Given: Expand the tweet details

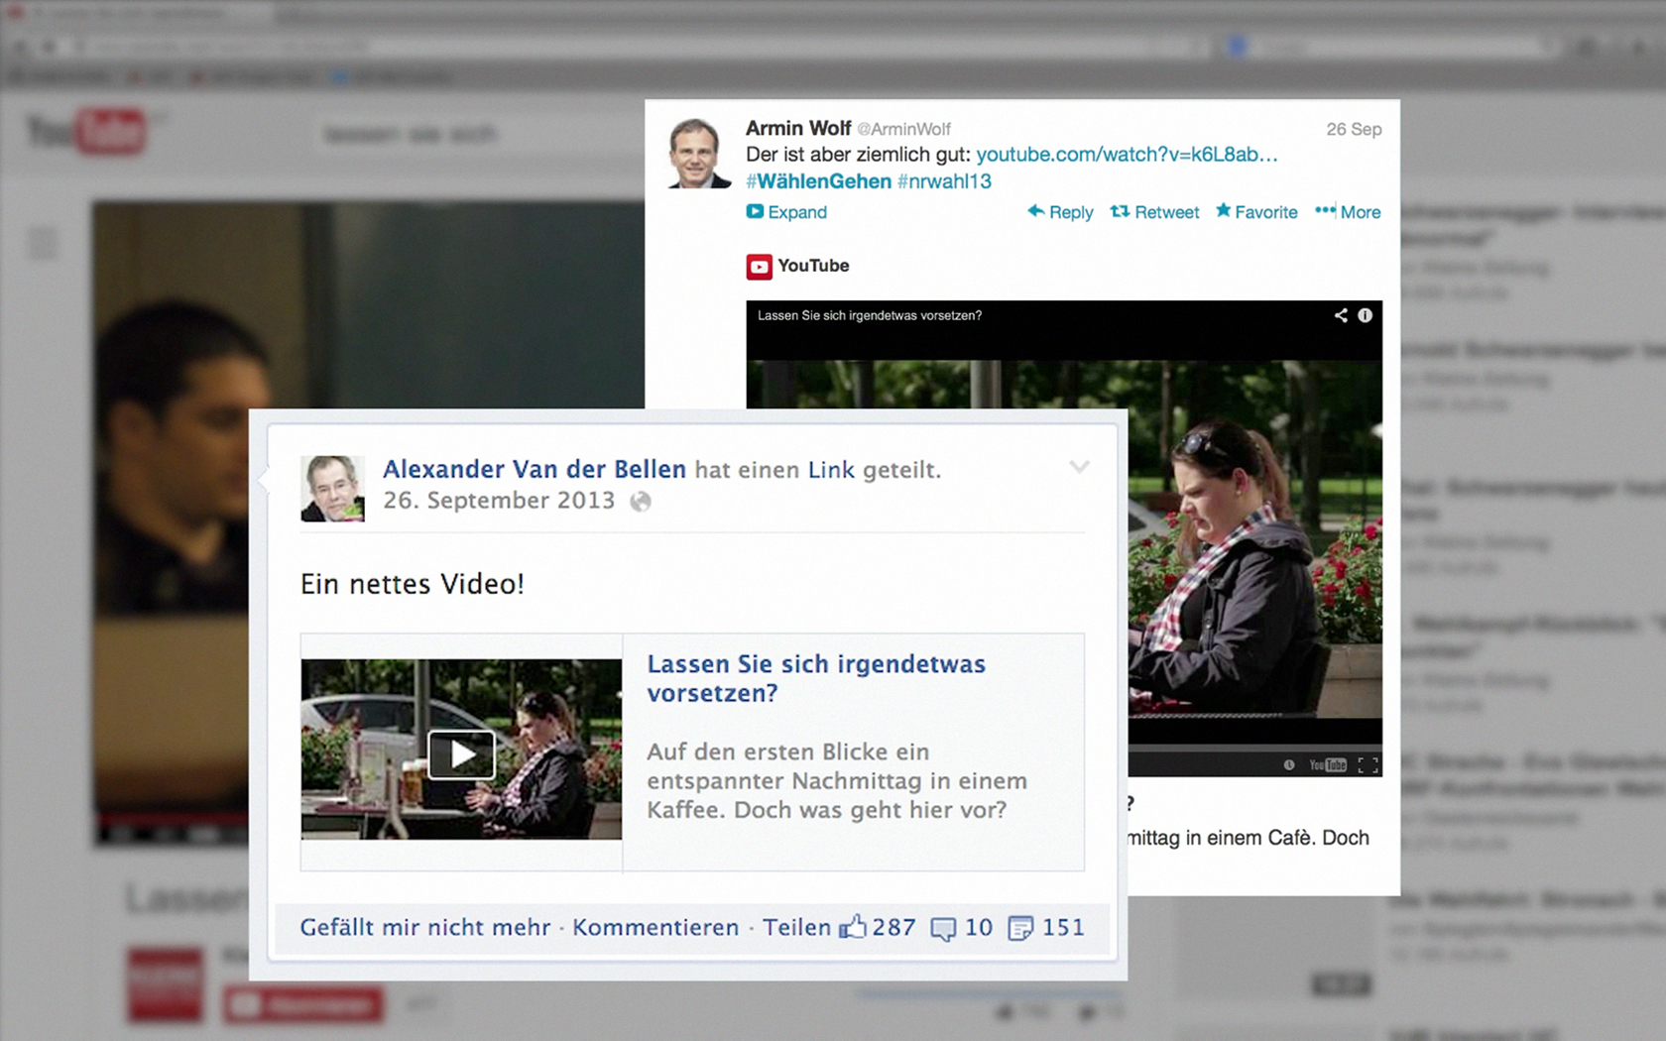Looking at the screenshot, I should [786, 212].
